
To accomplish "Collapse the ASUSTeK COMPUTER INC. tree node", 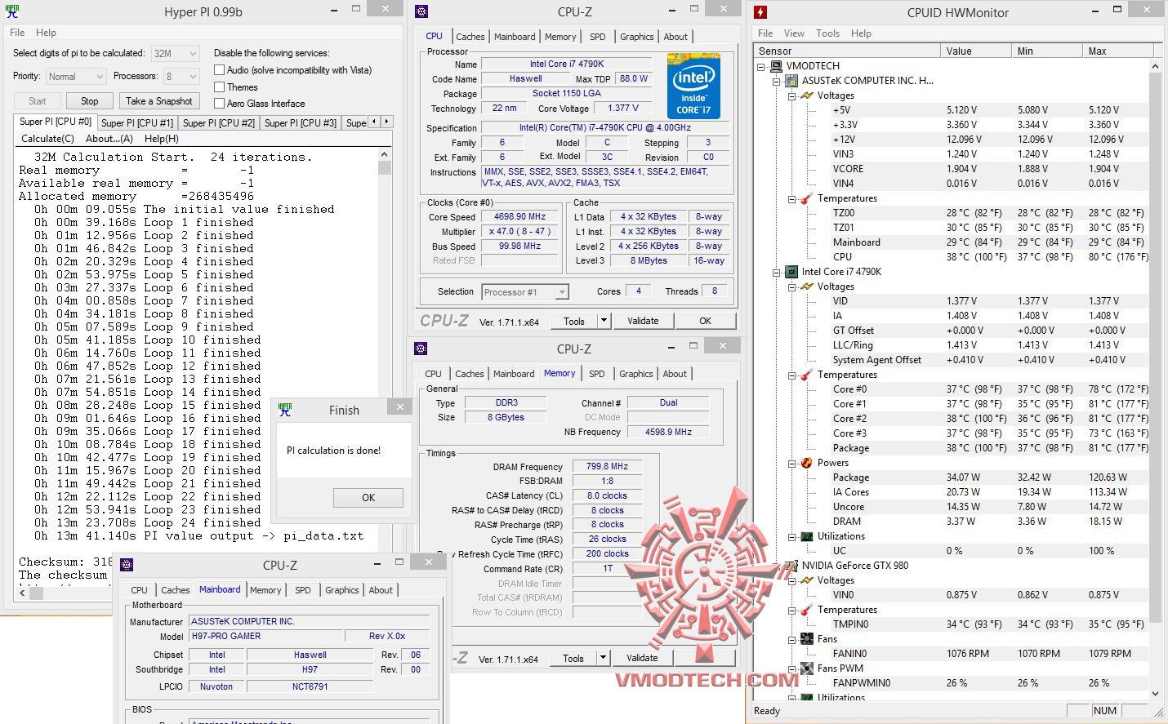I will pyautogui.click(x=777, y=81).
